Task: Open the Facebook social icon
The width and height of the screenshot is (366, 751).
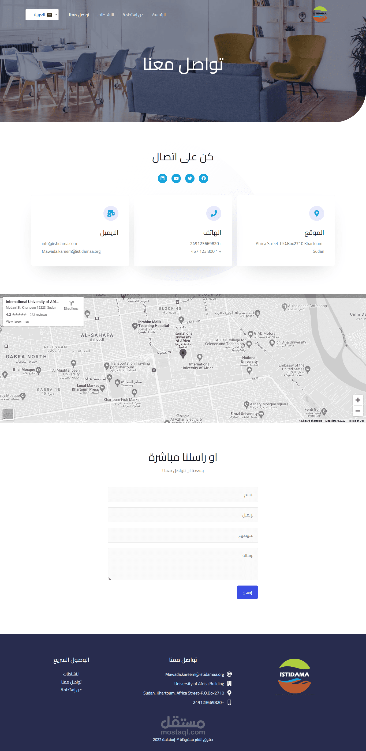Action: (x=203, y=178)
